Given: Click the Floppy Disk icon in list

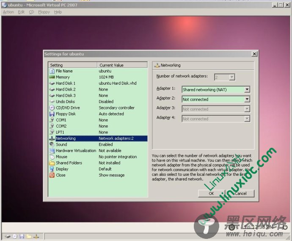Looking at the screenshot, I should [x=52, y=114].
